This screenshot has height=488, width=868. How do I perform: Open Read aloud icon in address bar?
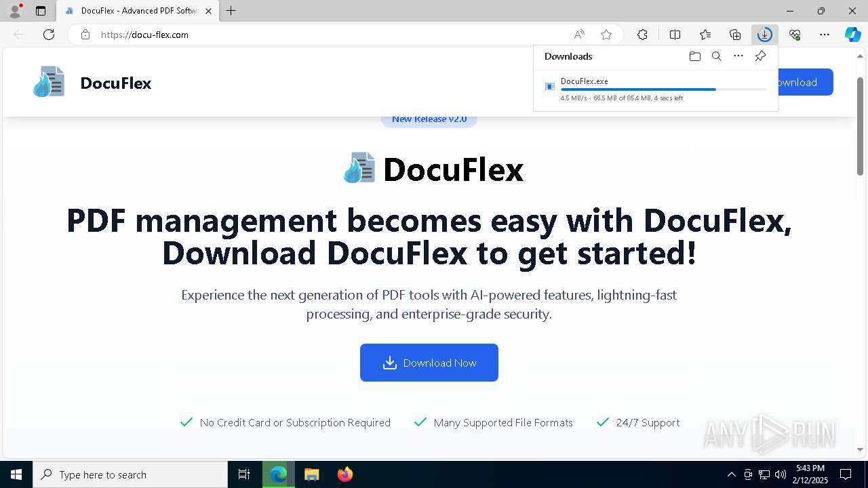point(579,35)
